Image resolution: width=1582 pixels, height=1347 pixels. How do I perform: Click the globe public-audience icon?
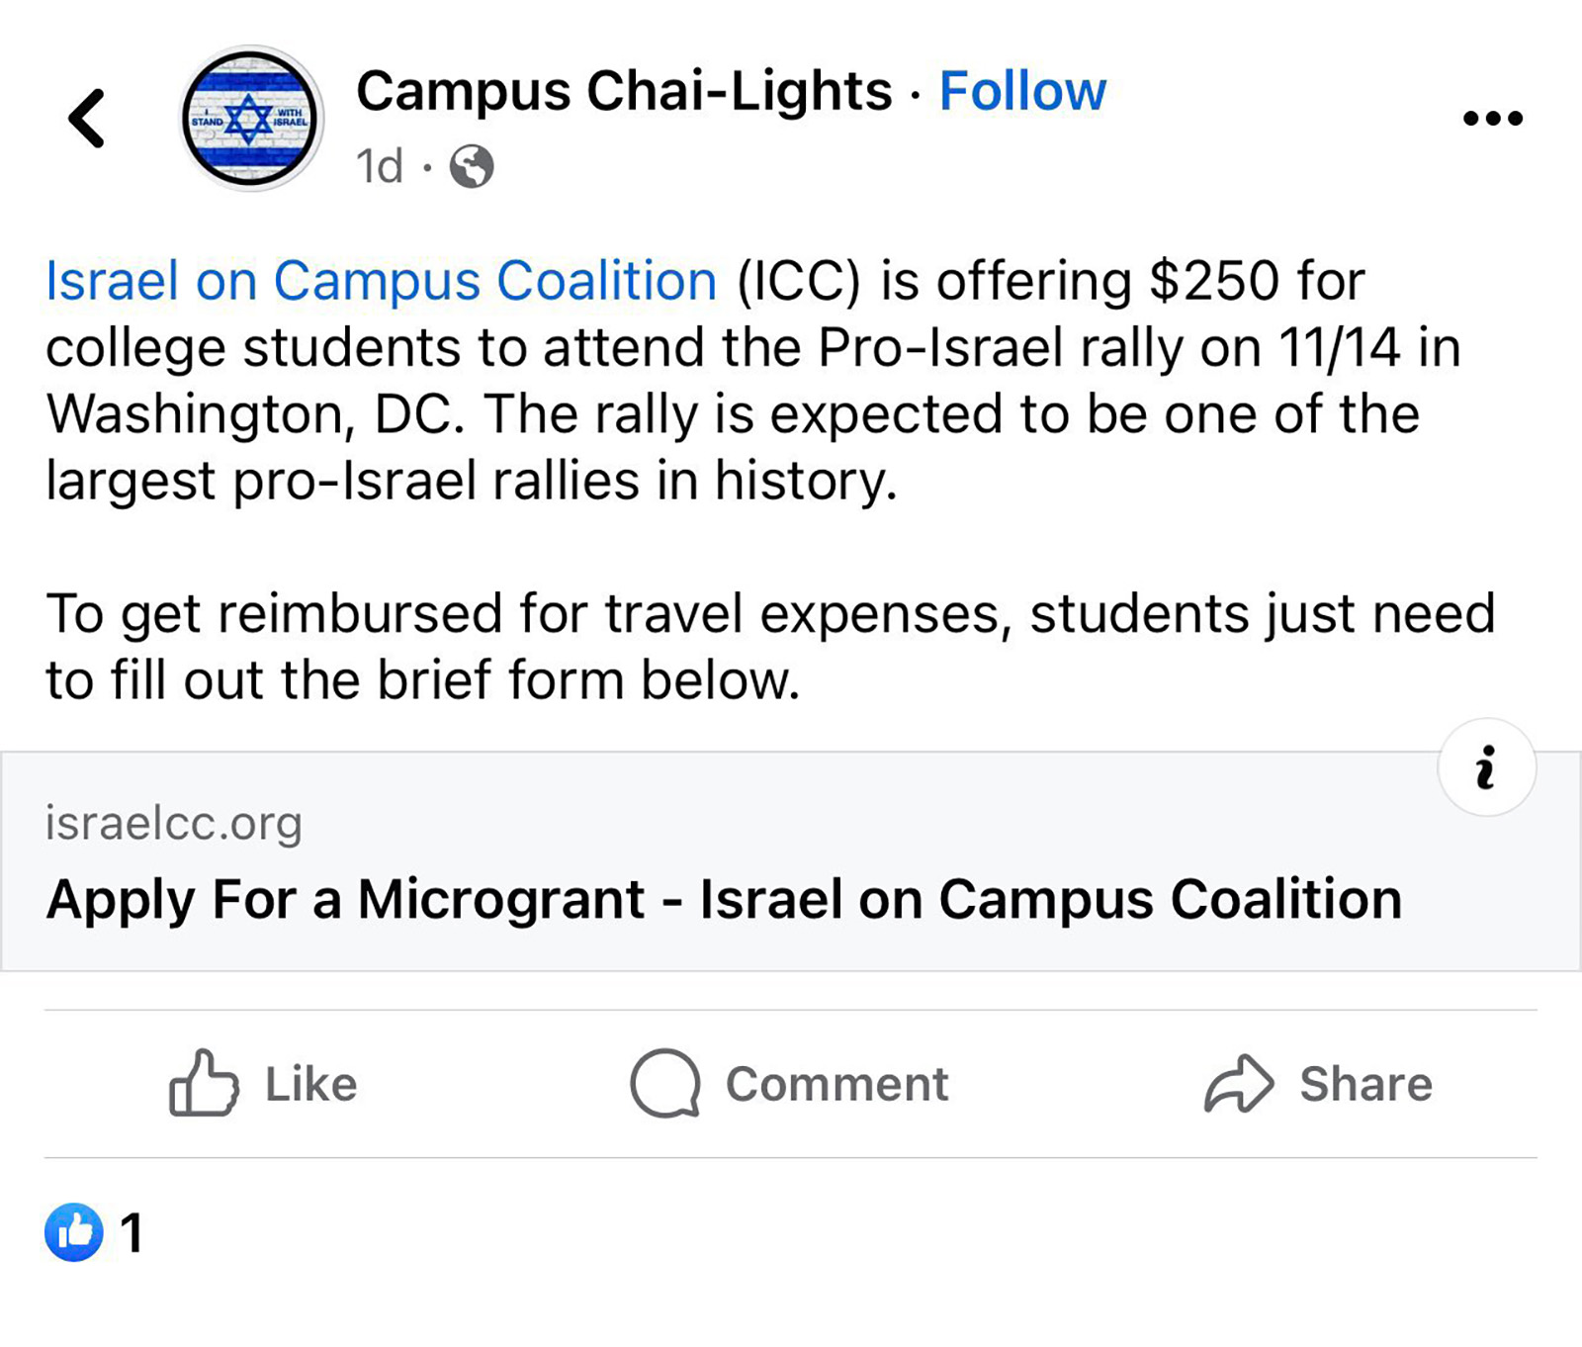coord(472,166)
